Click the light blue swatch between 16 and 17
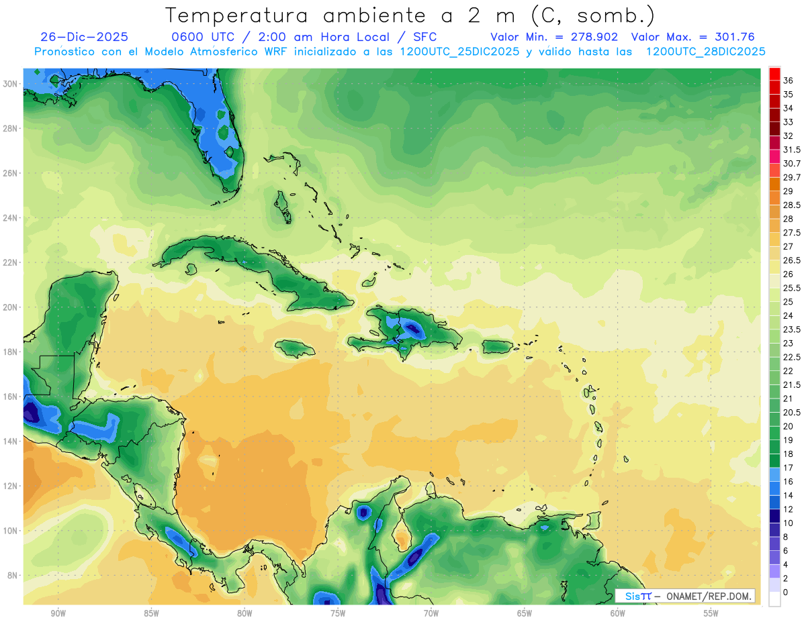Image resolution: width=806 pixels, height=622 pixels. (x=774, y=474)
